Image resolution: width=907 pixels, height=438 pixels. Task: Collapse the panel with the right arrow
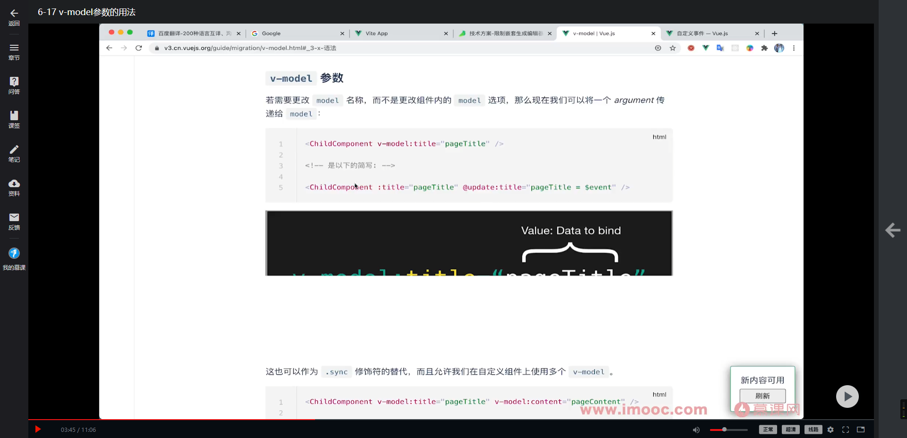(893, 231)
